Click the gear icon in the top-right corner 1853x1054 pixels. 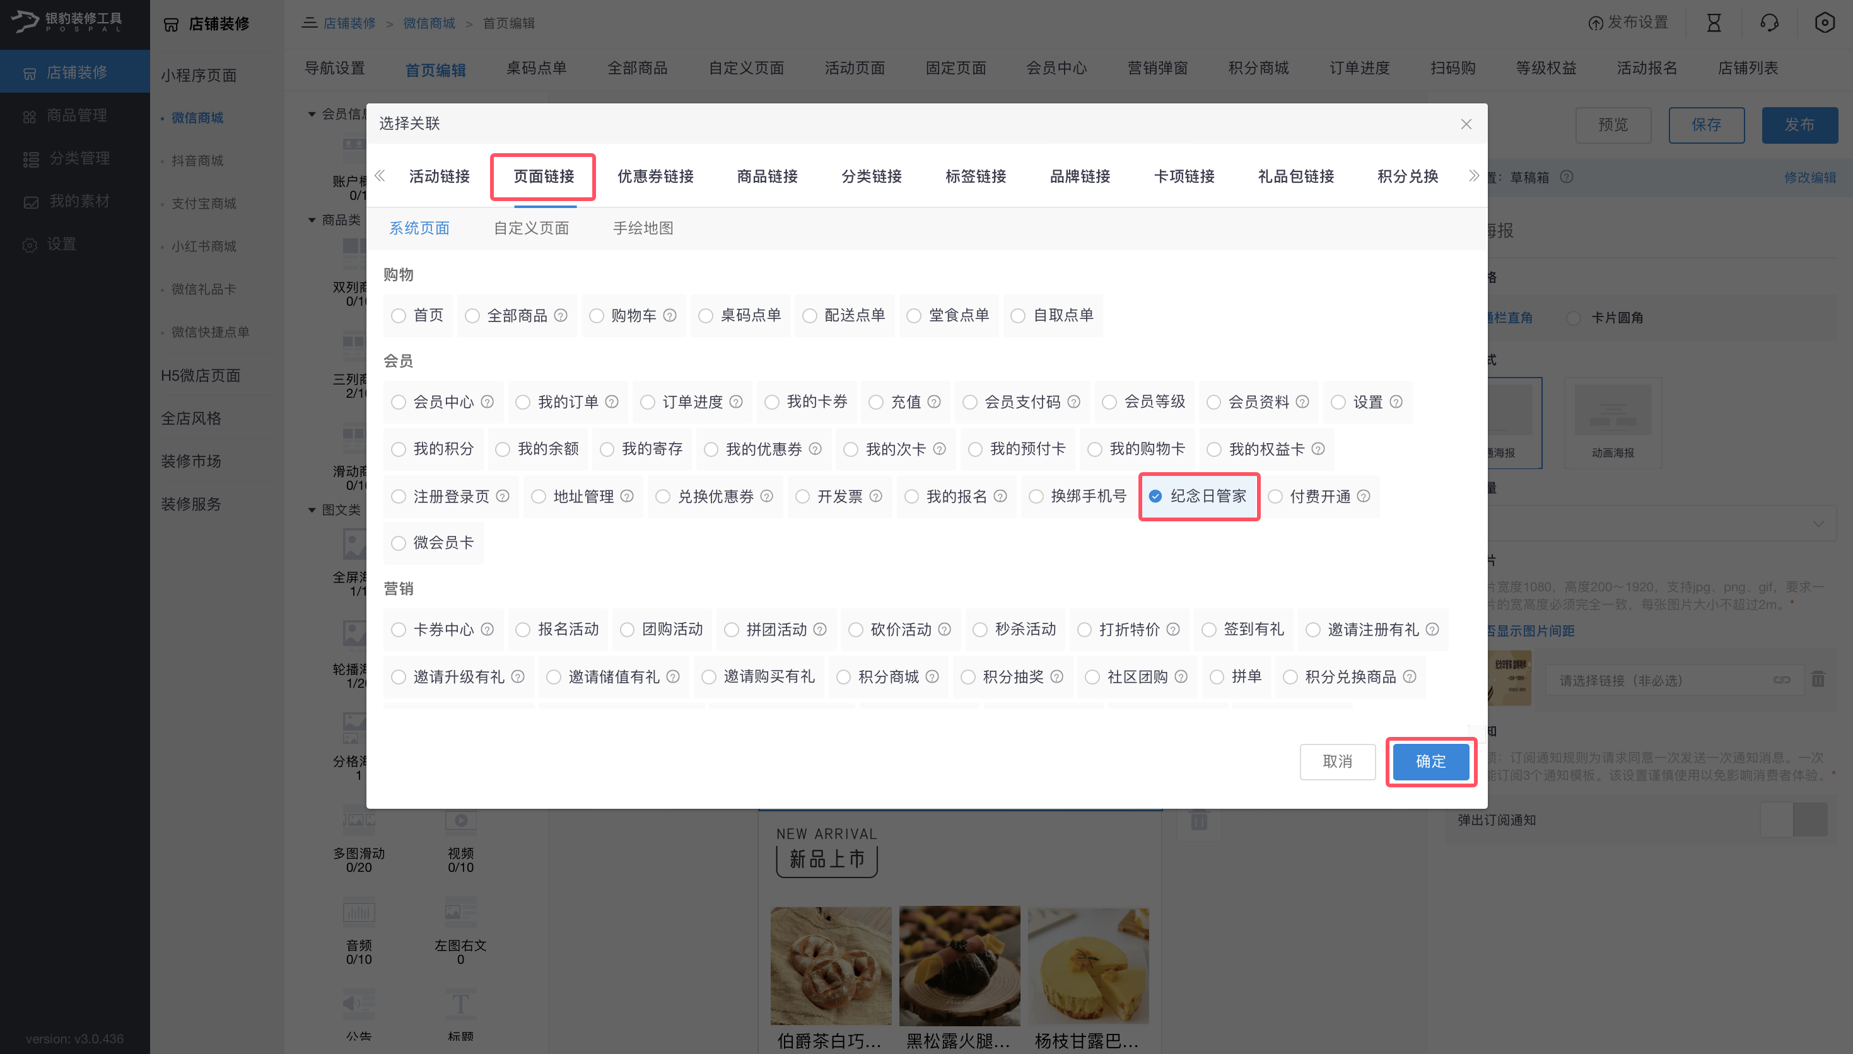pos(1824,23)
